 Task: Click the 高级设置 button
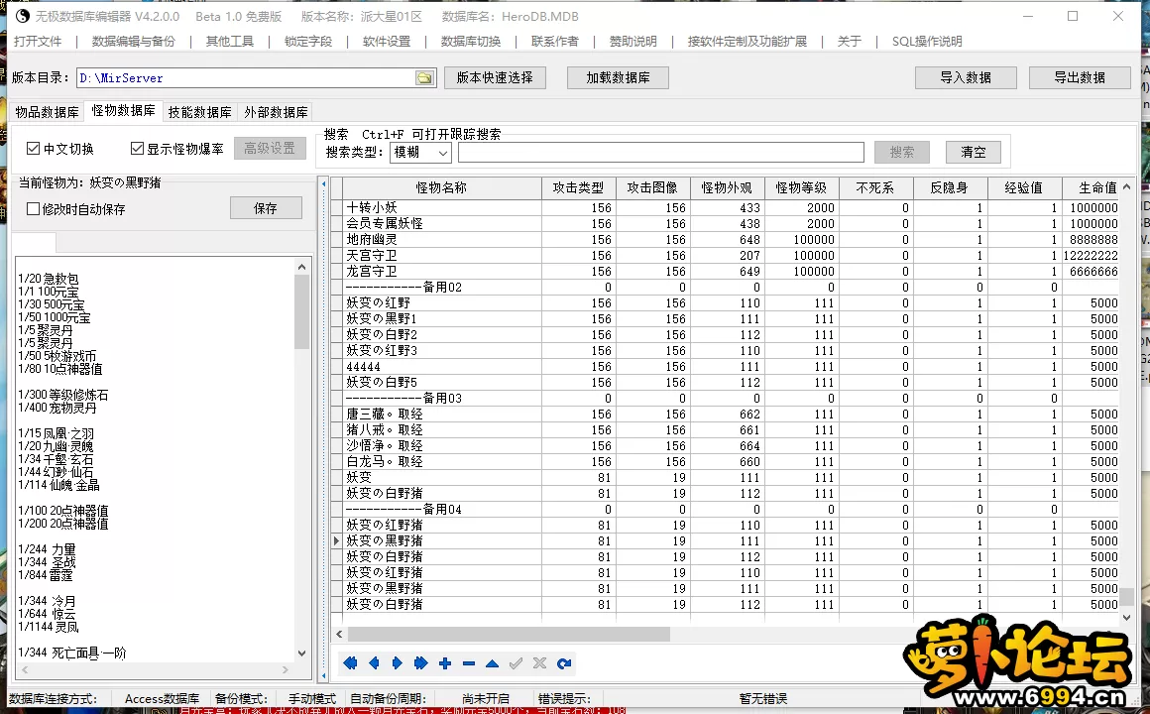270,148
